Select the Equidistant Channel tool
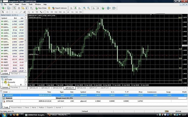 25,12
